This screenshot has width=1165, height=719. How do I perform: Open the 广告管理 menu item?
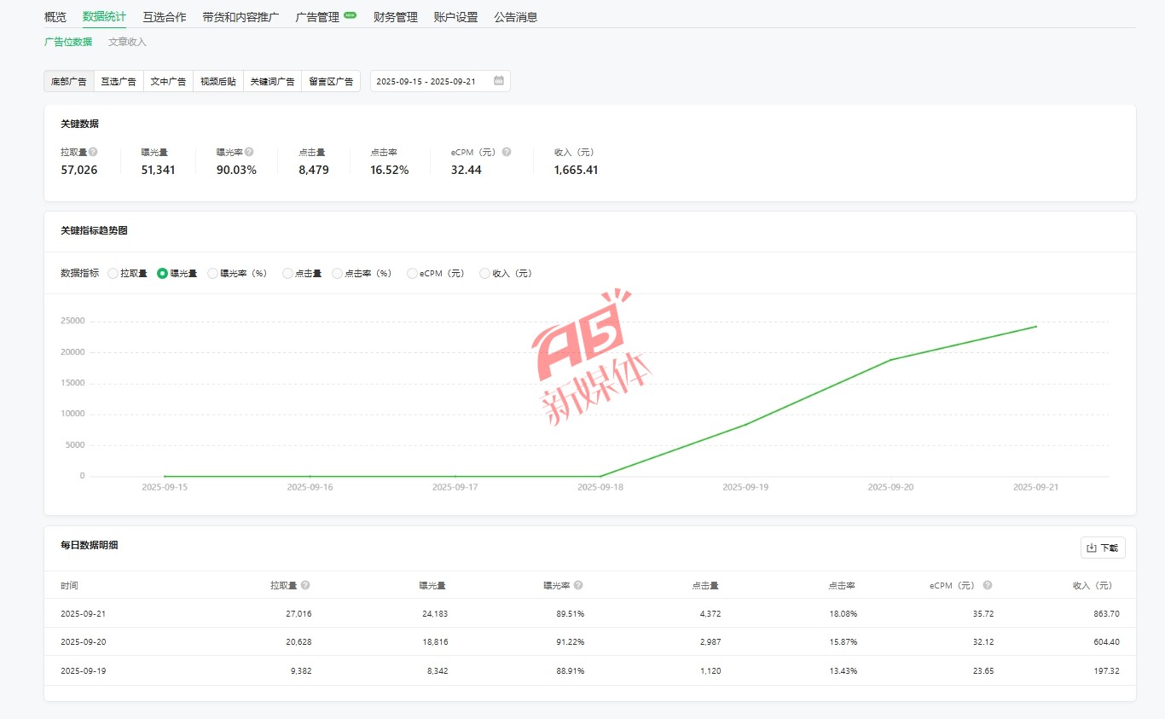point(317,17)
